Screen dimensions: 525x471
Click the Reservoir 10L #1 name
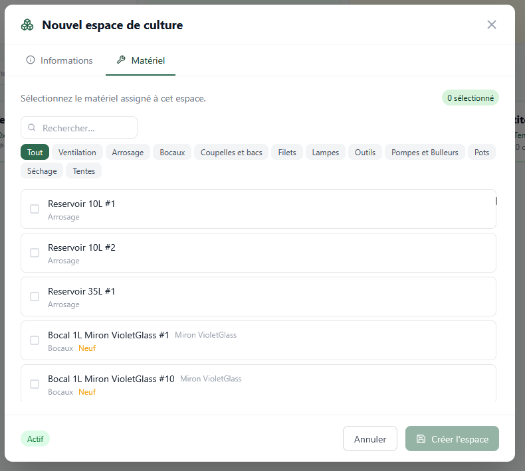tap(81, 204)
